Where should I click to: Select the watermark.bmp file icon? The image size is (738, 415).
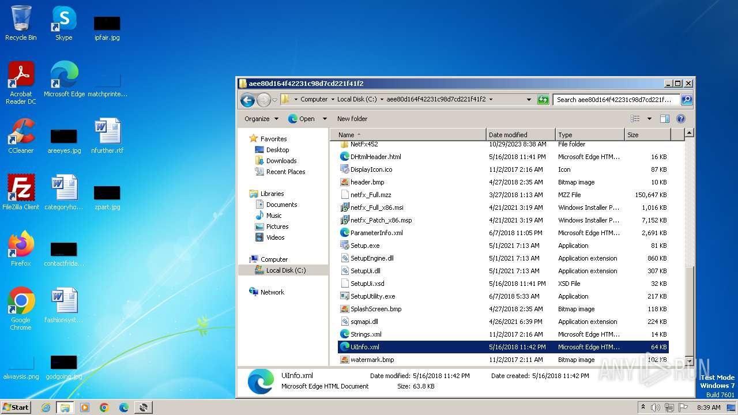click(345, 360)
